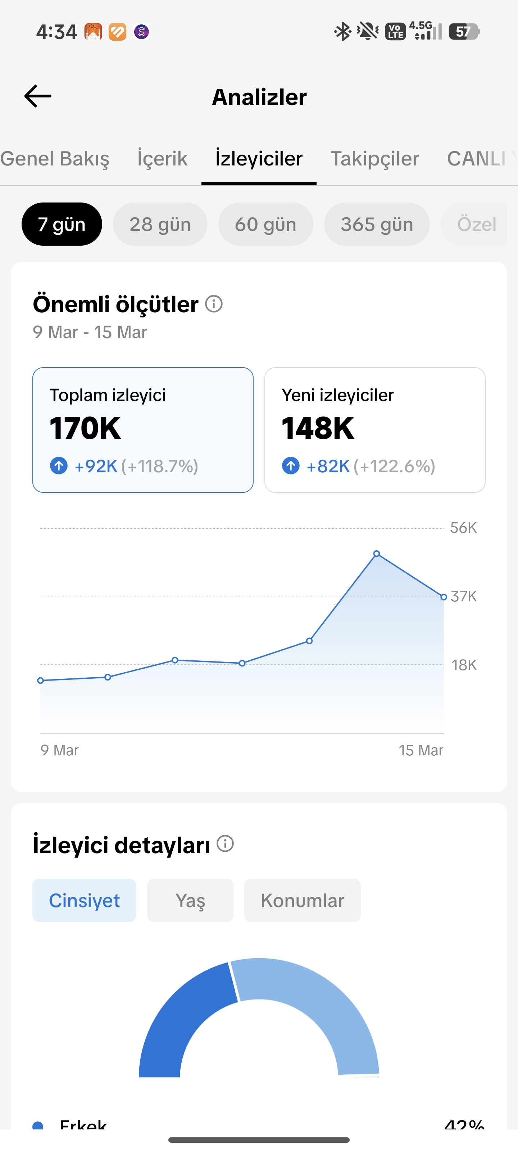Open the İçerik tab
Image resolution: width=518 pixels, height=1151 pixels.
[162, 159]
